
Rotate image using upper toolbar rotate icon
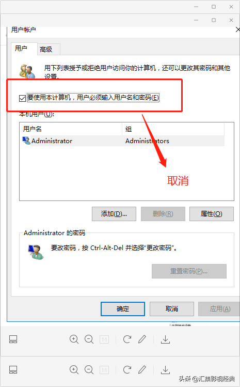(x=127, y=339)
